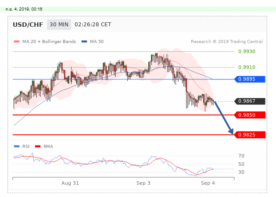Click the Research © 2019 Trading Central text
This screenshot has height=197, width=276.
coord(227,42)
